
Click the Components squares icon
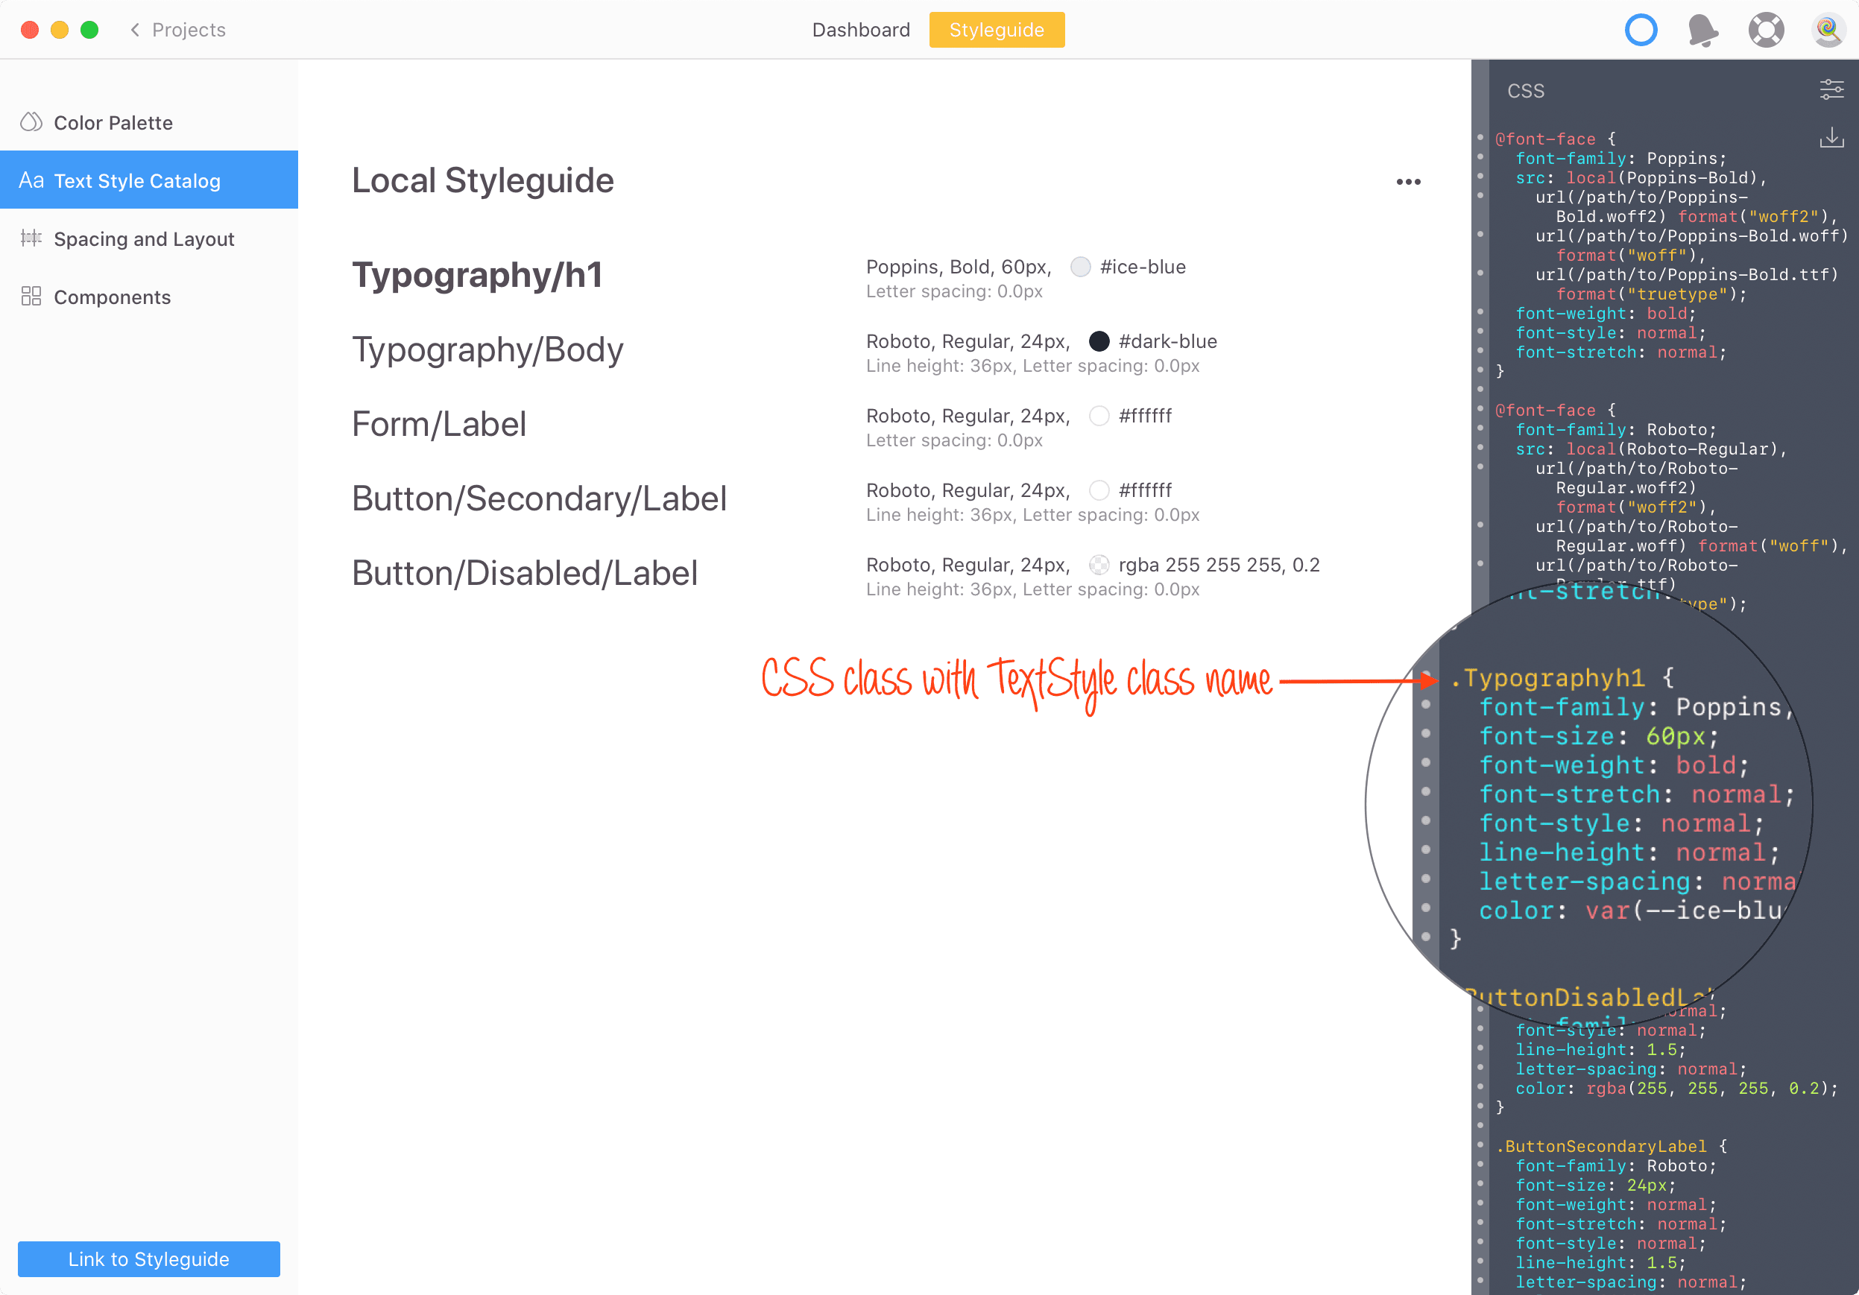[31, 297]
